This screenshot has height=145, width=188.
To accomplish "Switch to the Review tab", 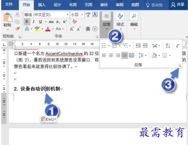I will tap(119, 5).
